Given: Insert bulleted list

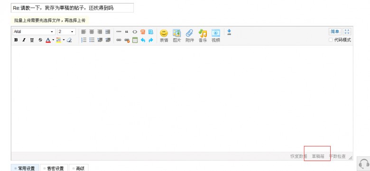Looking at the screenshot, I should pos(92,40).
